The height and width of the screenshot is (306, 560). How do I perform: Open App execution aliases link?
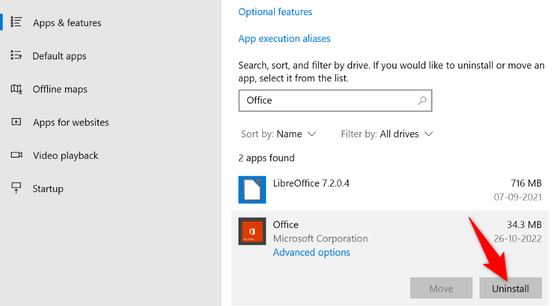tap(284, 39)
